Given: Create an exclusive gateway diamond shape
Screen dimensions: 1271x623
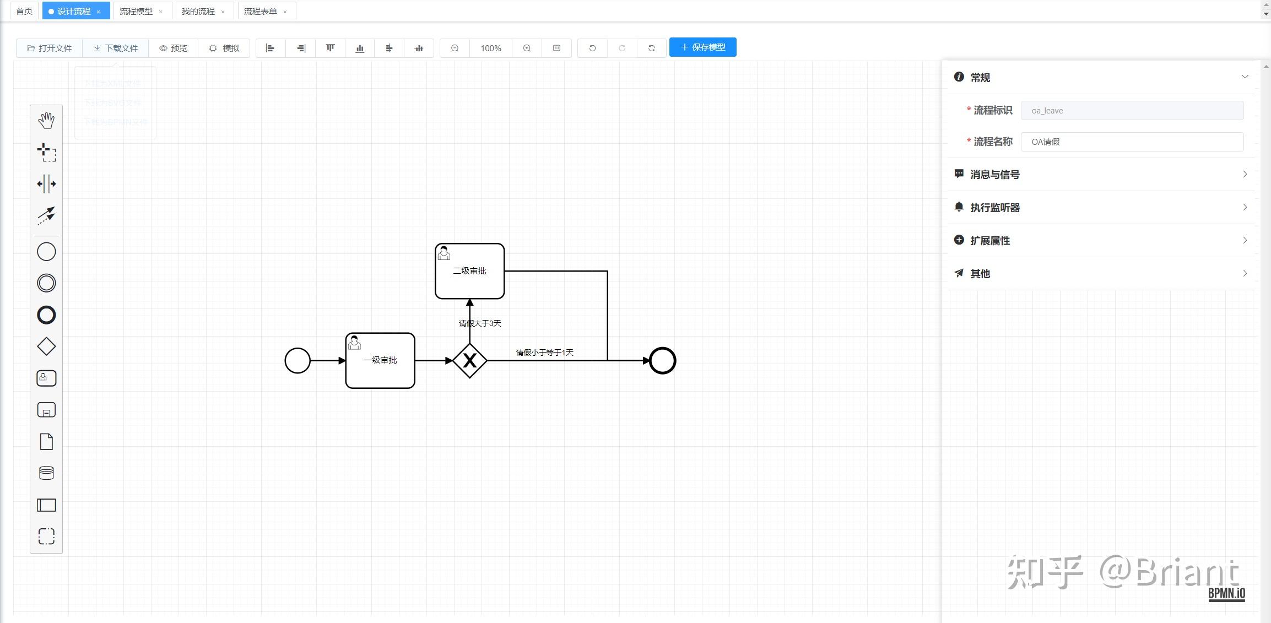Looking at the screenshot, I should (46, 346).
